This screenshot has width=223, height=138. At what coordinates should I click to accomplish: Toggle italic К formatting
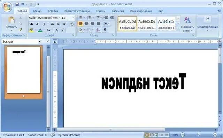pyautogui.click(x=37, y=24)
